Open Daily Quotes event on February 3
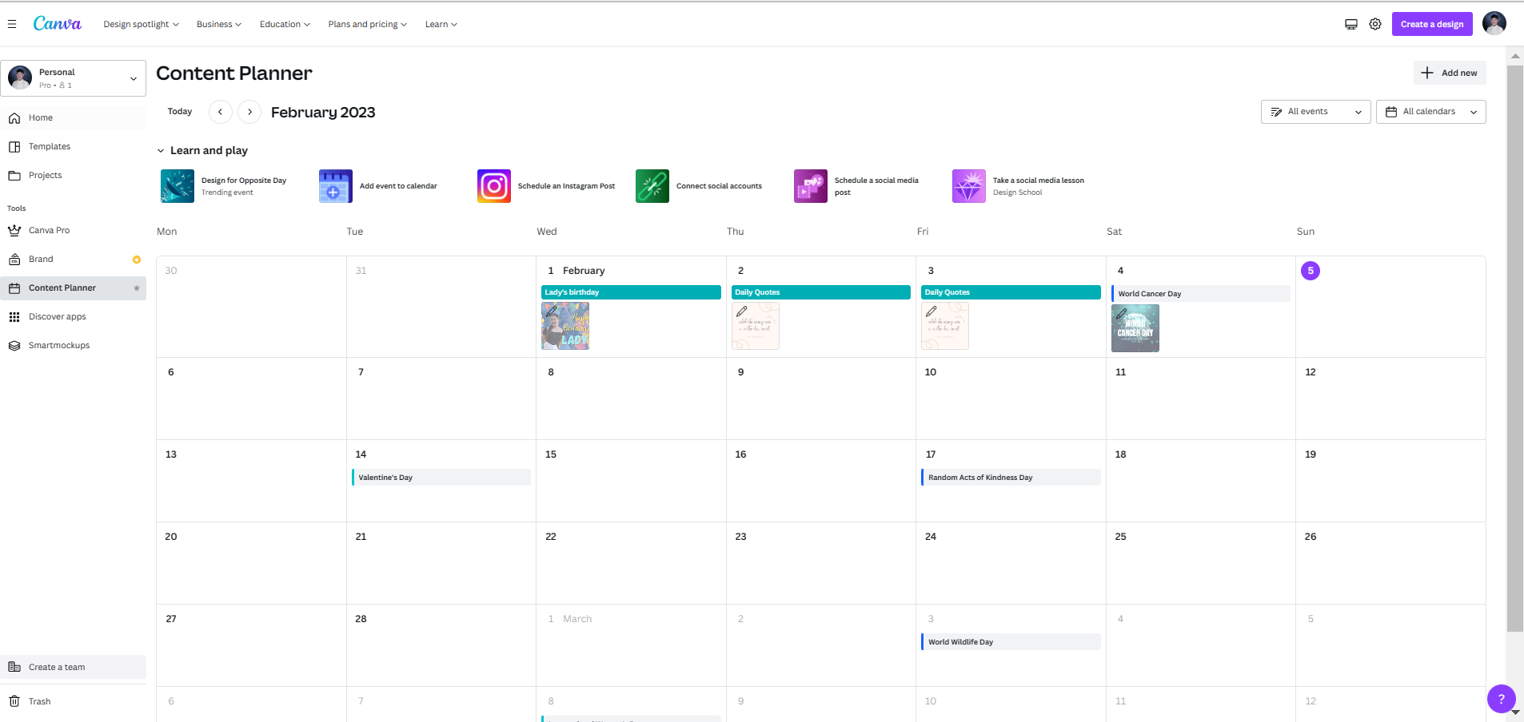1524x722 pixels. [x=1011, y=292]
